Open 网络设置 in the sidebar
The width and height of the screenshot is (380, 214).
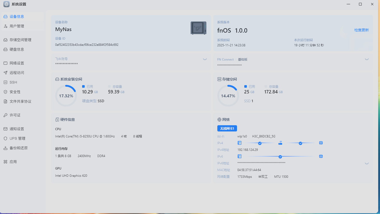(23, 63)
